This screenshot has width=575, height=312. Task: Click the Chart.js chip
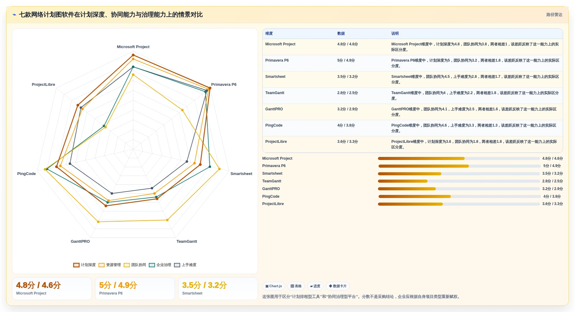pyautogui.click(x=274, y=286)
